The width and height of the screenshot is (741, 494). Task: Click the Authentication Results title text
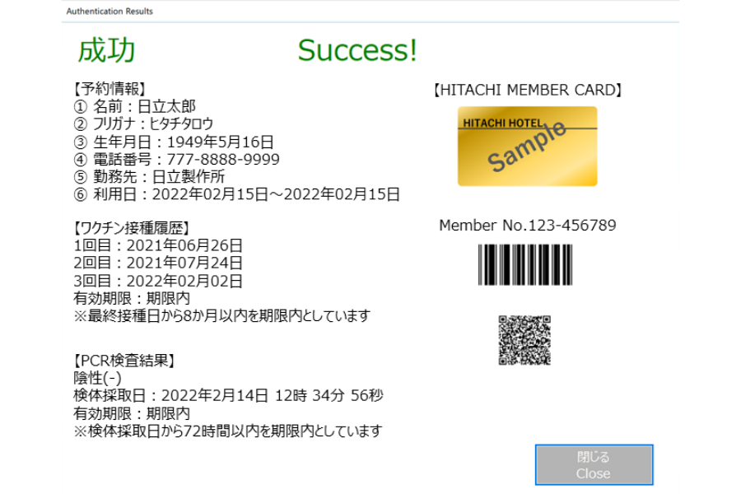coord(110,11)
